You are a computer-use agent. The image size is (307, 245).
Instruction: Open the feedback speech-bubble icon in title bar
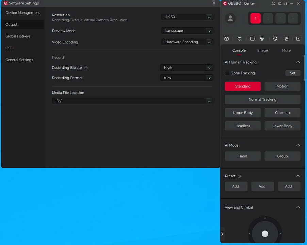point(273,3)
